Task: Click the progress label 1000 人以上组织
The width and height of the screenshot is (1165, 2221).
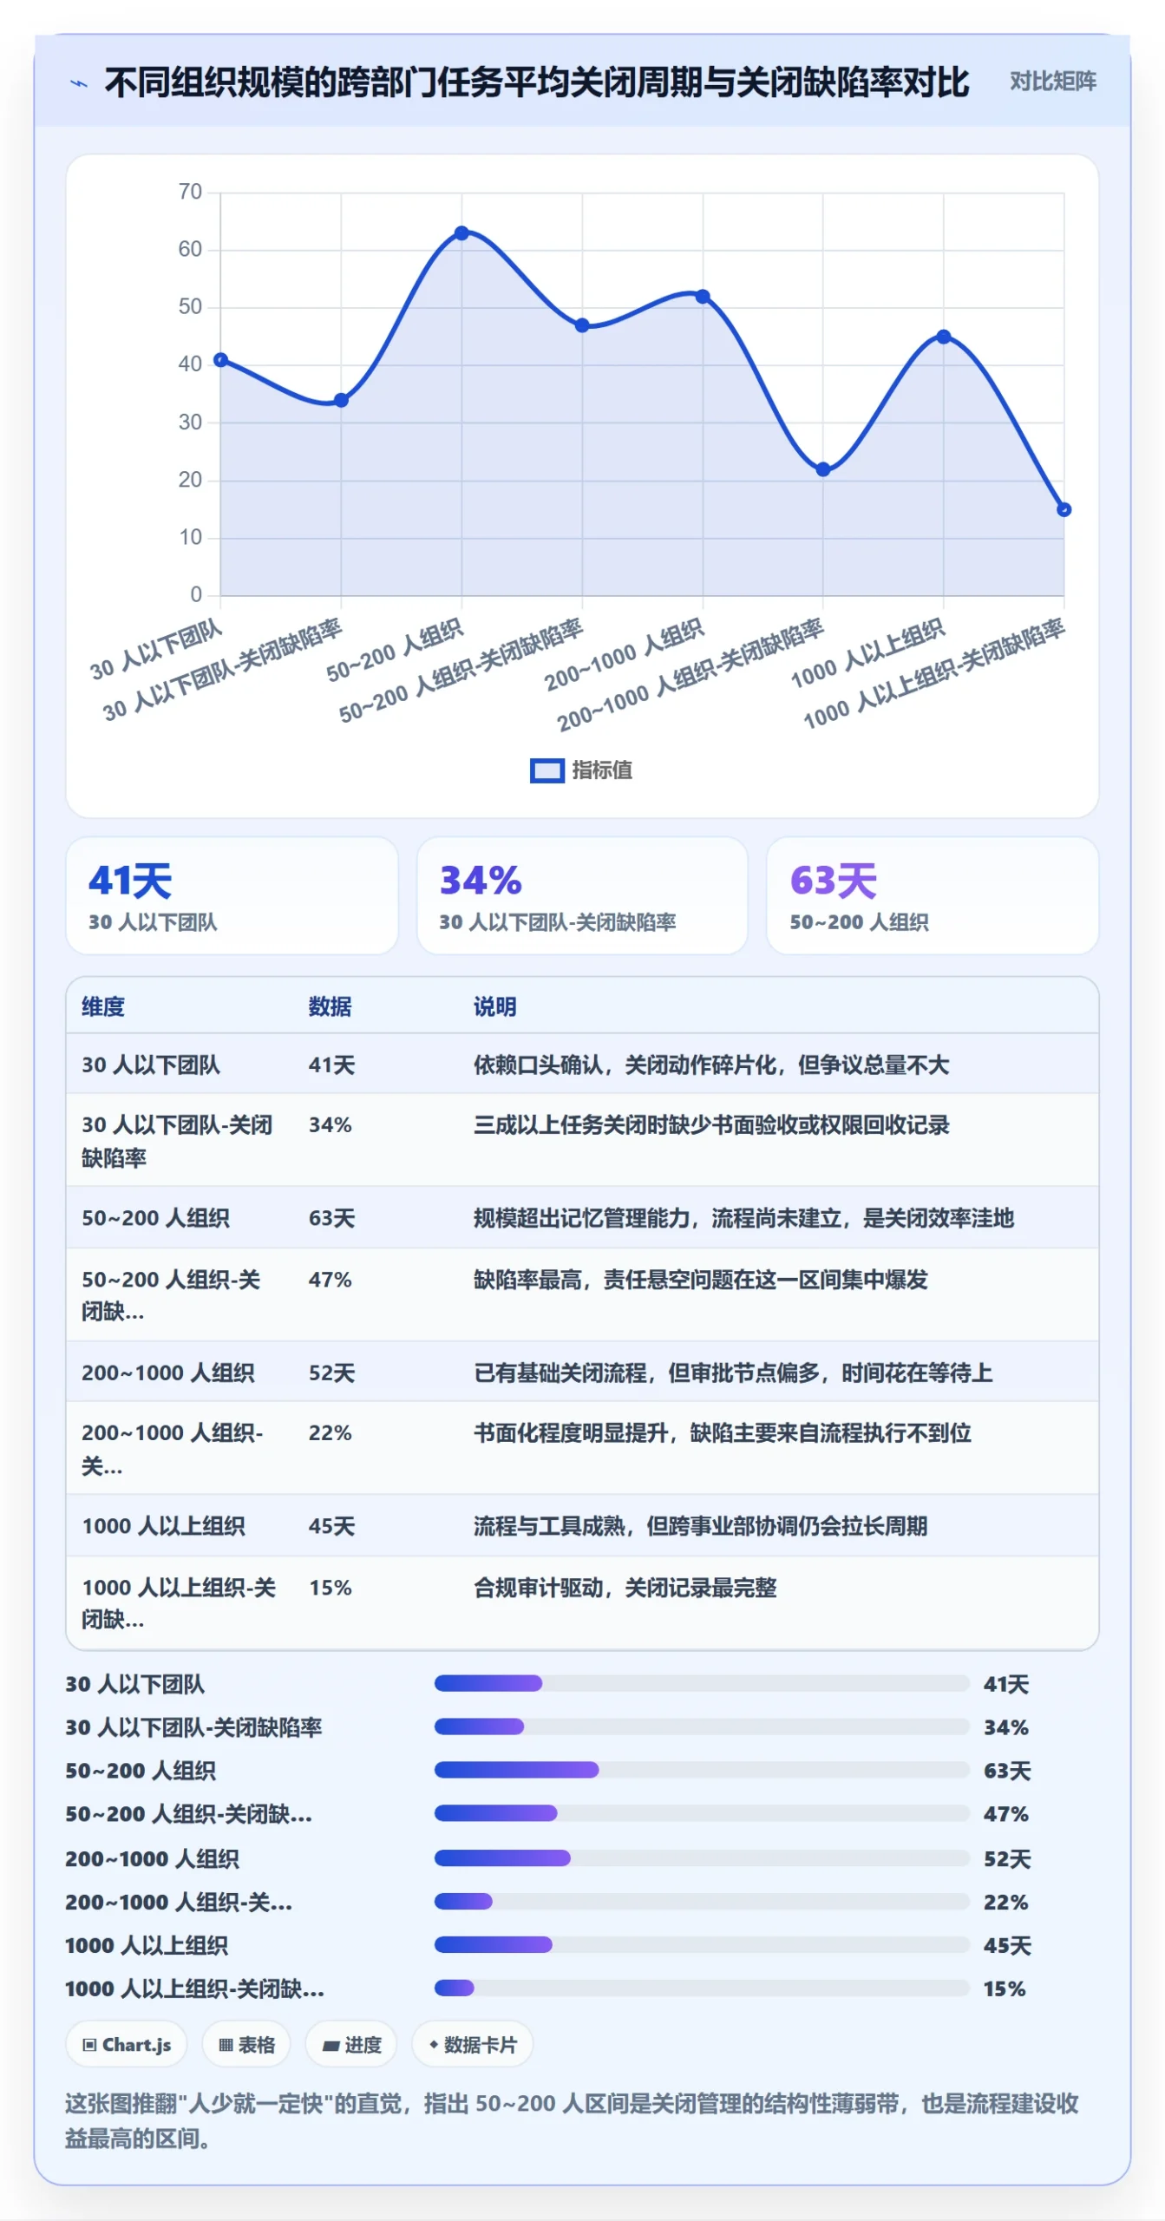Action: [147, 1945]
